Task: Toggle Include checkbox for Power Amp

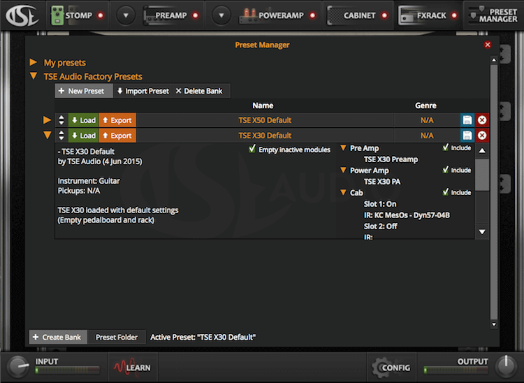Action: [446, 170]
